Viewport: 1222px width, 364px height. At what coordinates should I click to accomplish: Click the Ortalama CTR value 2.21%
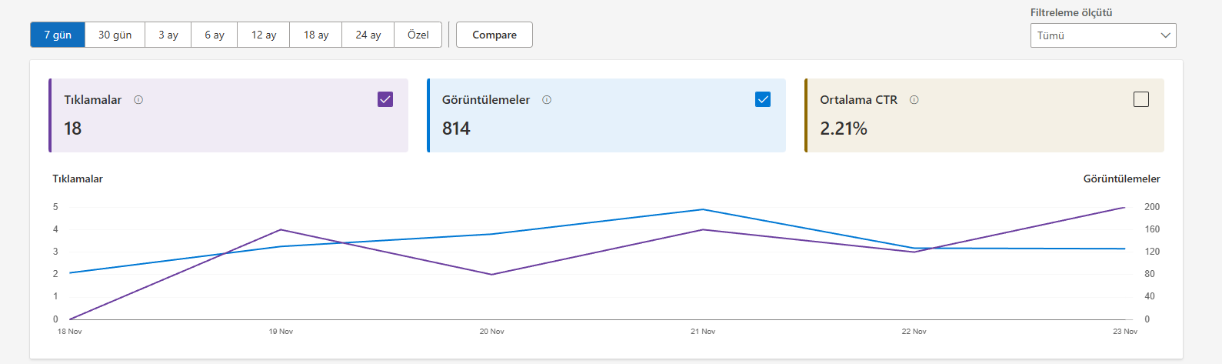tap(844, 129)
